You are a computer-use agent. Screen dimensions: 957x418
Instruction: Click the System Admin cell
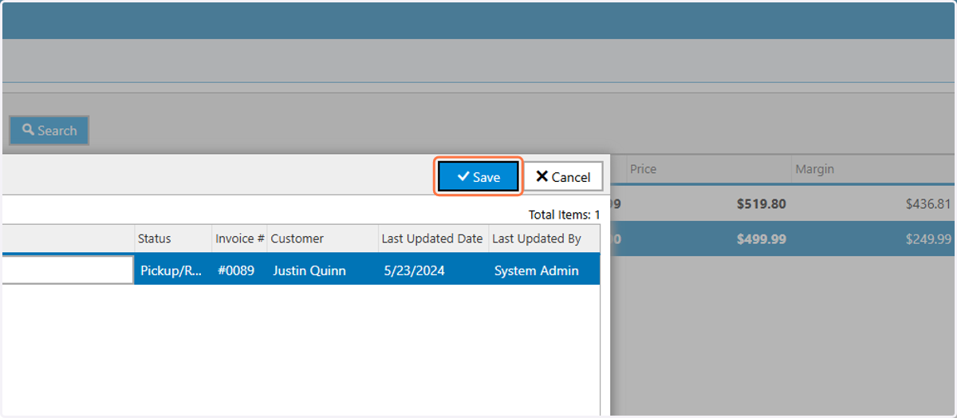(x=544, y=270)
